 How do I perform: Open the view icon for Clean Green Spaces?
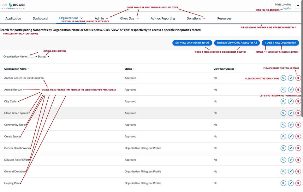click(x=283, y=113)
